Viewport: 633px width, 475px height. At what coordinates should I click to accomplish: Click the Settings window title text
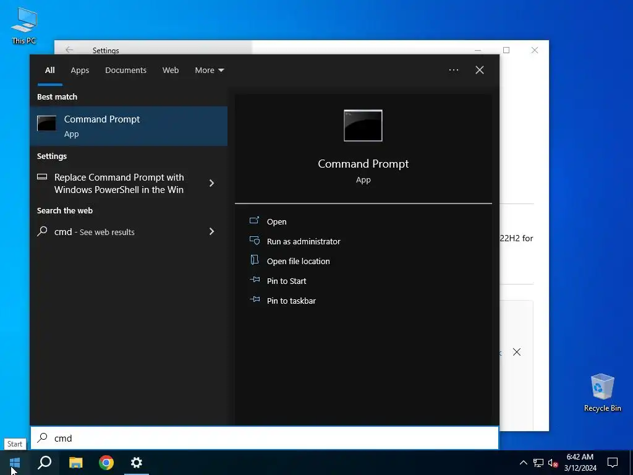tap(106, 51)
